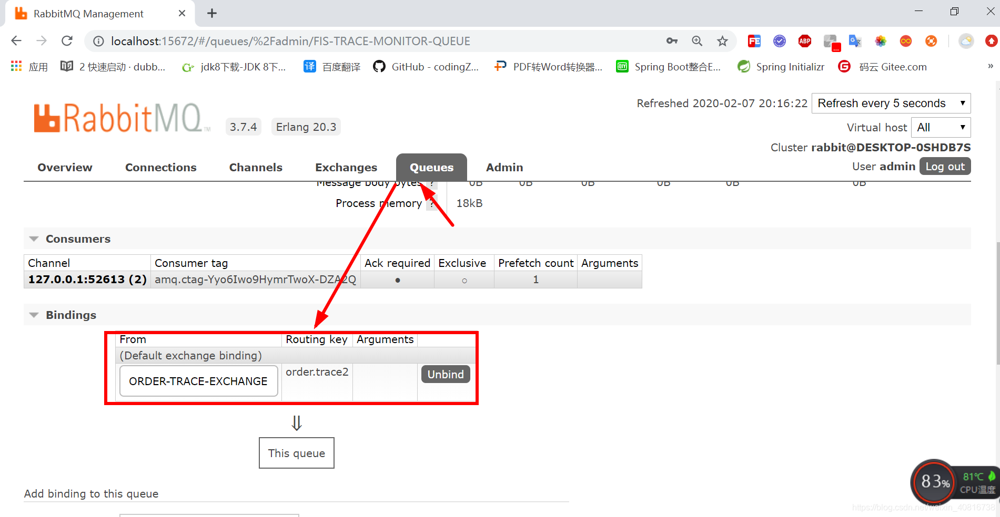Click the page vertical scrollbar

(997, 302)
